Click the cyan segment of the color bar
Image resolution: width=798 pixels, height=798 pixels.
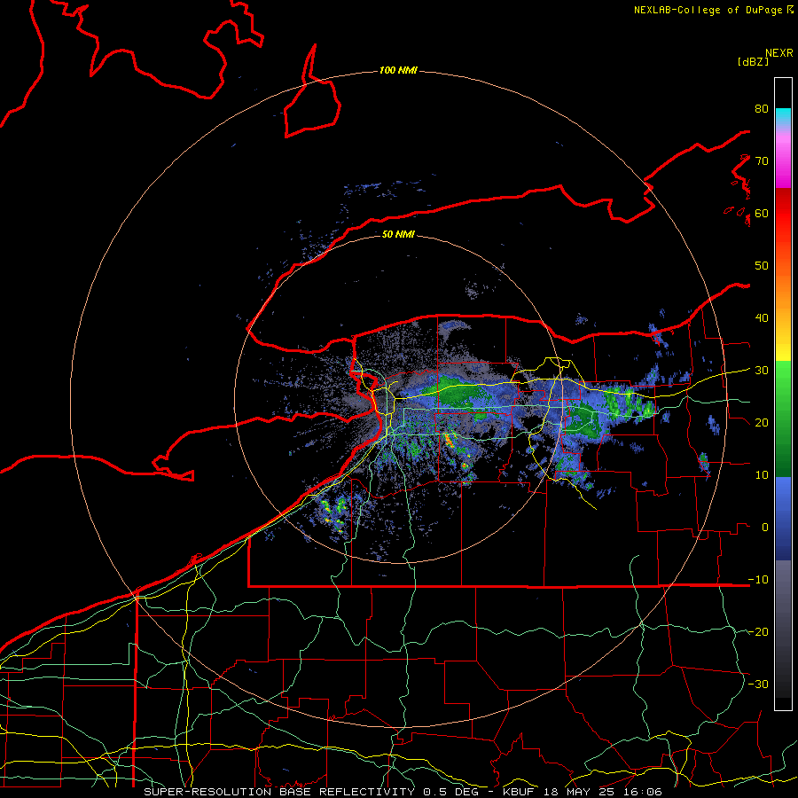tap(783, 116)
